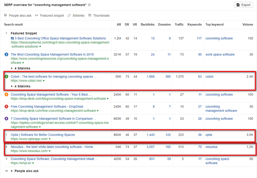Open The Best Coworking Space Management Software in 2019
The width and height of the screenshot is (257, 178).
[x=52, y=54]
